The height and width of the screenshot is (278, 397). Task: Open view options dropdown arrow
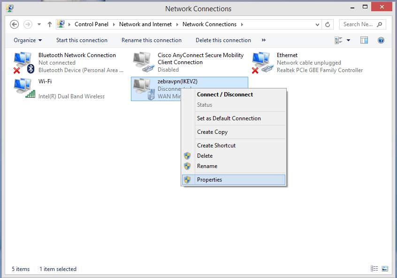pos(348,40)
